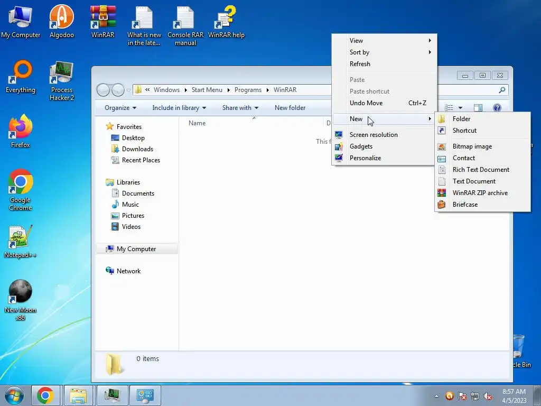Expand the Sort by submenu
Viewport: 541px width, 406px height.
[384, 52]
